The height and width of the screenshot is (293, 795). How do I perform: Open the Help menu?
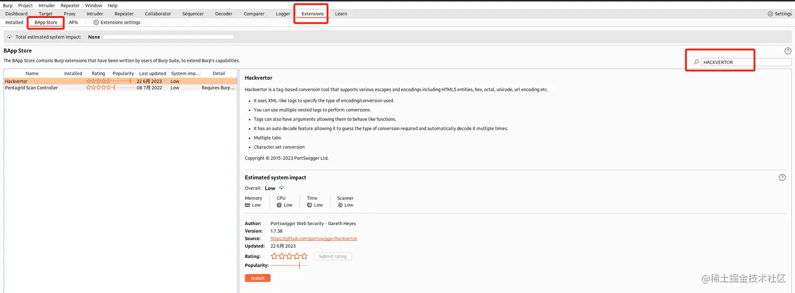113,5
